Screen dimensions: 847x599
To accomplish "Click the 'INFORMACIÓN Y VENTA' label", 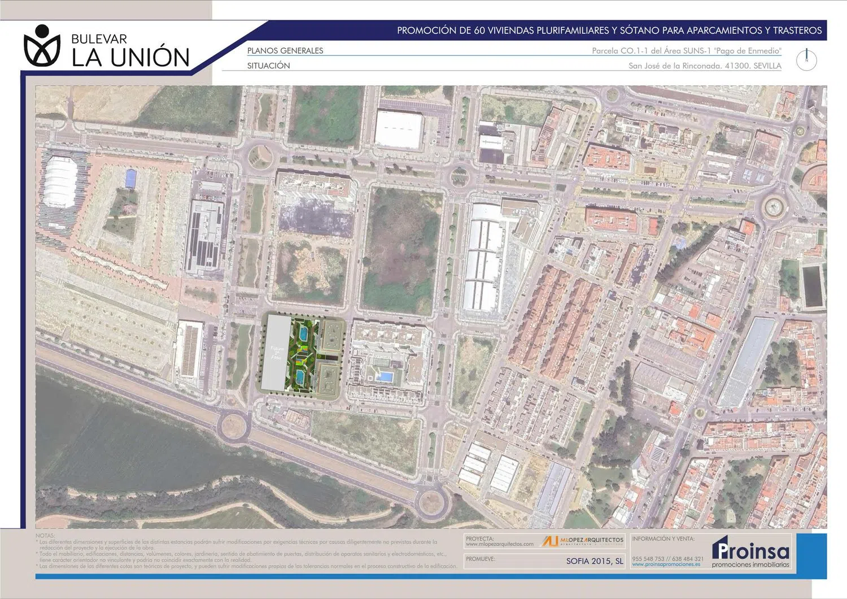I will (663, 539).
